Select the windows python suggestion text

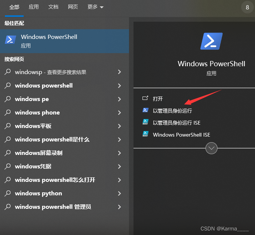click(x=39, y=193)
